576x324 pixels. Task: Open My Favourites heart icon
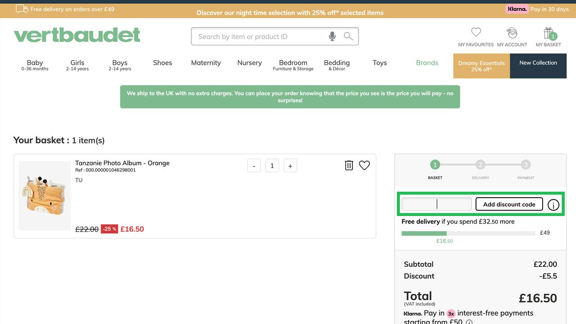[x=476, y=32]
